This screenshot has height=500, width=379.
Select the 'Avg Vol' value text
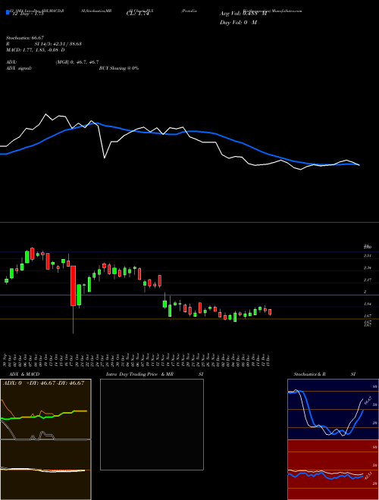click(x=243, y=14)
